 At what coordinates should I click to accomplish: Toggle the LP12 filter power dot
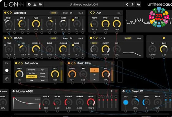(x=91, y=38)
